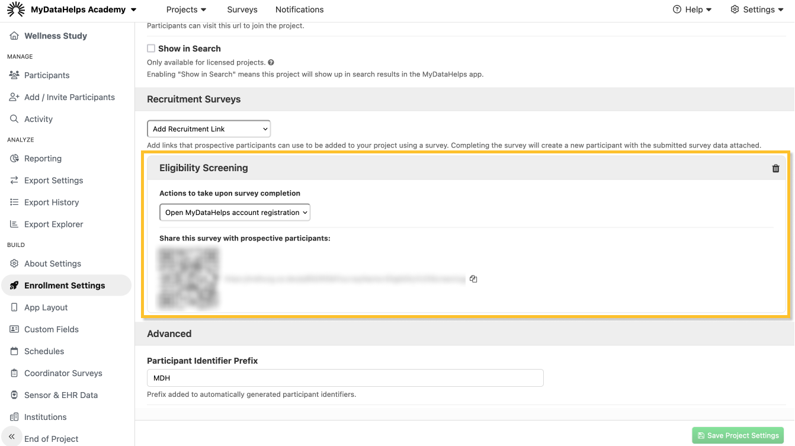Change the action upon survey completion
This screenshot has height=446, width=795.
(x=235, y=213)
